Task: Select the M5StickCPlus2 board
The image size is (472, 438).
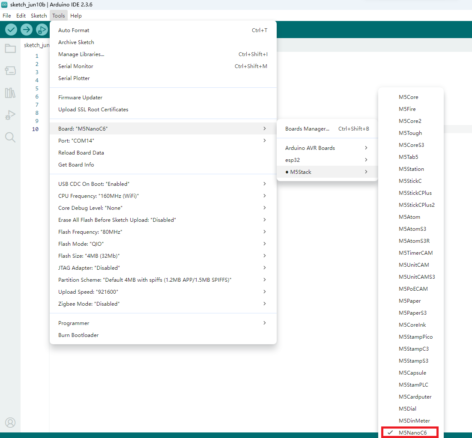Action: coord(411,205)
